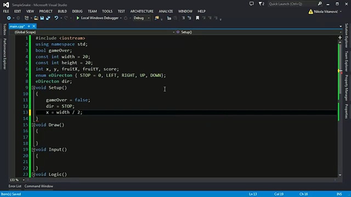Open the active files list dropdown arrow
This screenshot has width=351, height=197.
(341, 26)
